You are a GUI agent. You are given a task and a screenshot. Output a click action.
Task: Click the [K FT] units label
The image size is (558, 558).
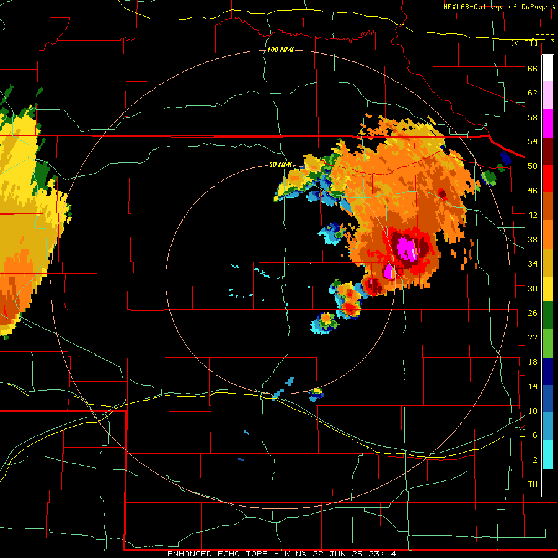[524, 43]
